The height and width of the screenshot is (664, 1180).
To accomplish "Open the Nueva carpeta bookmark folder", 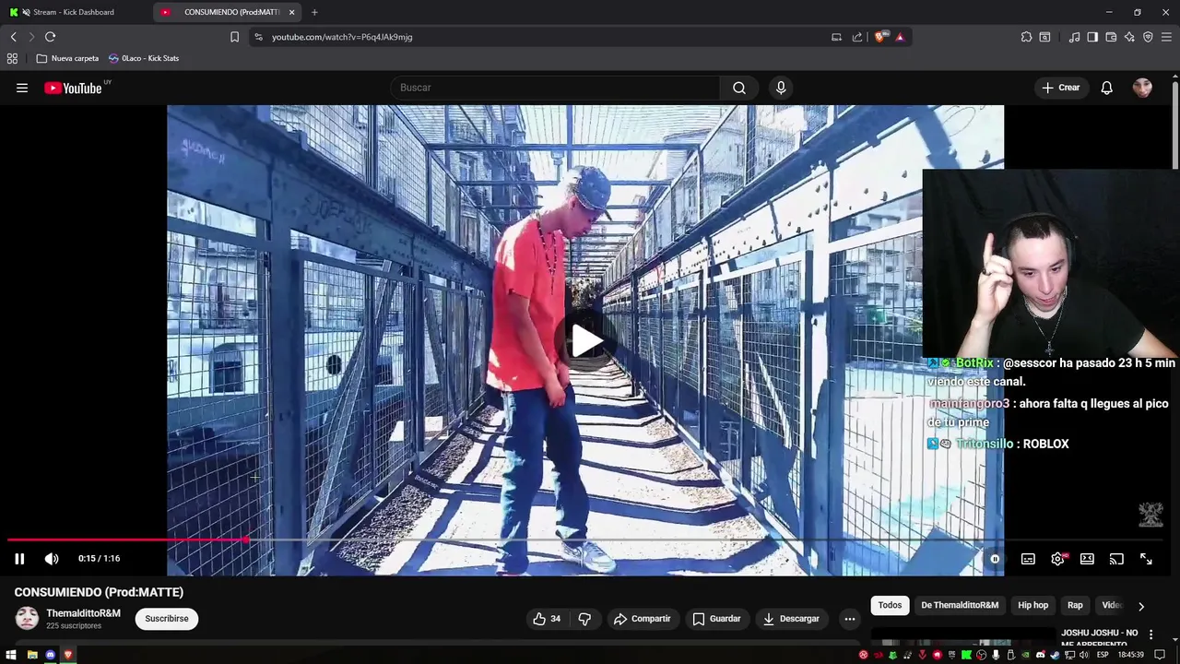I will (x=67, y=58).
